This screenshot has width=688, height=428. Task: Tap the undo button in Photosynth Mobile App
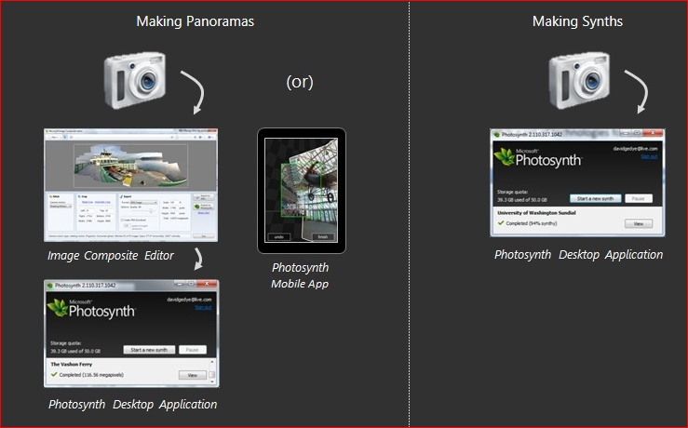click(279, 237)
